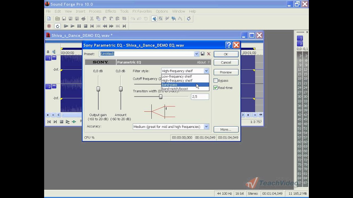Click the dialog title bar help button
Screen dimensions: 353x198
point(228,45)
